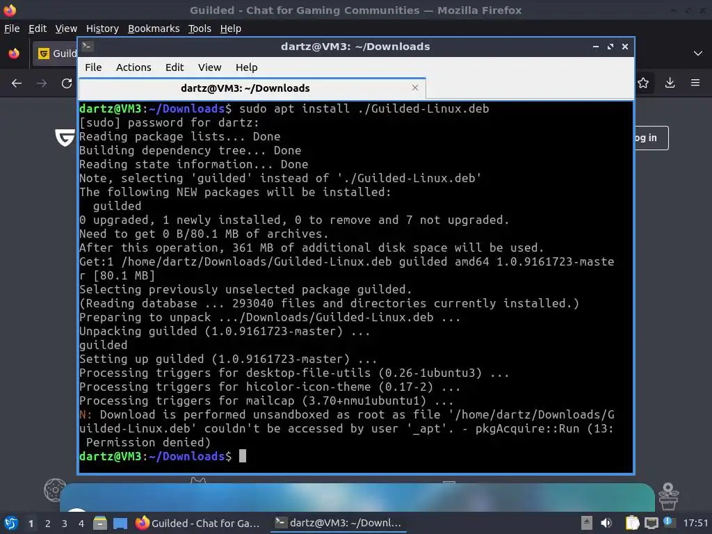Screen dimensions: 712x534
Task: Switch to dartz@VM3 terminal taskbar entry
Action: point(339,523)
